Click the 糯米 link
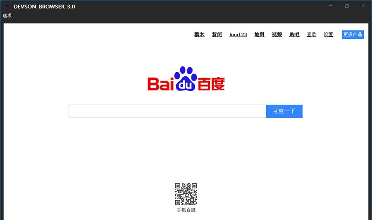 199,35
